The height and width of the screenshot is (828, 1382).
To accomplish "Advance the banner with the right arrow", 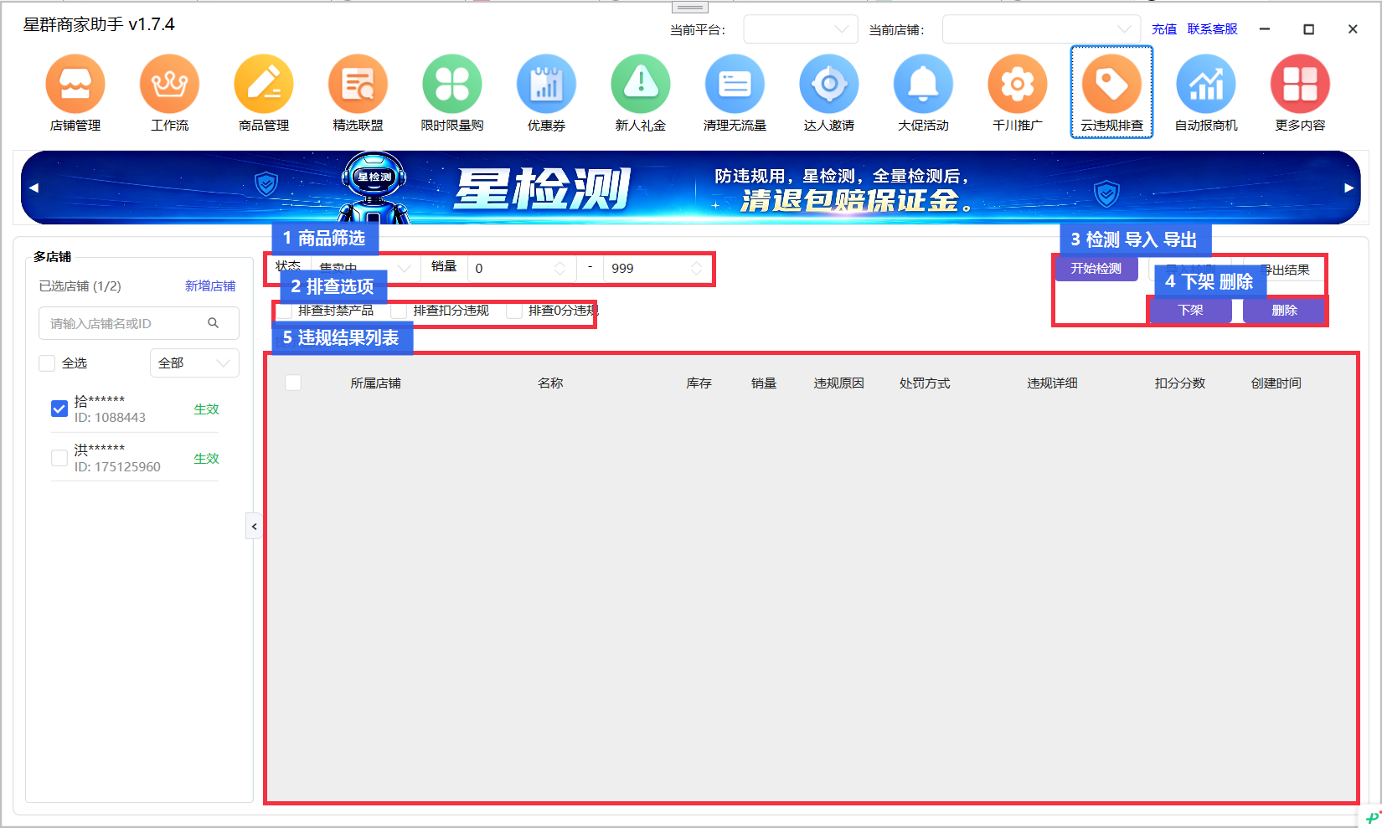I will pyautogui.click(x=1349, y=188).
